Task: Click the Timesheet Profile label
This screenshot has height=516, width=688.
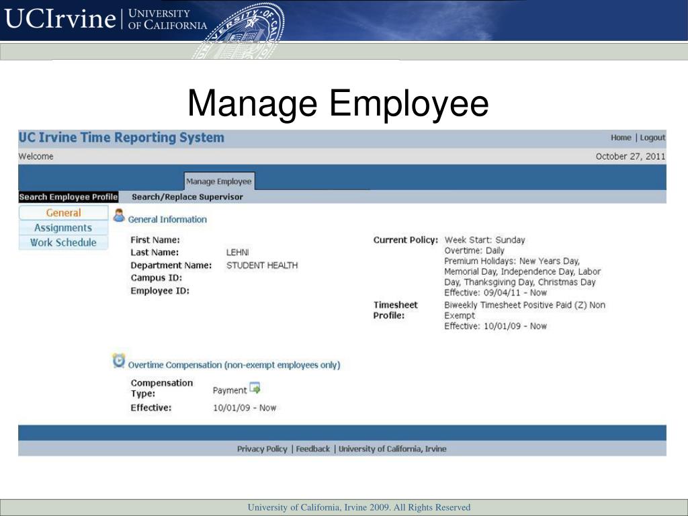Action: [x=395, y=310]
